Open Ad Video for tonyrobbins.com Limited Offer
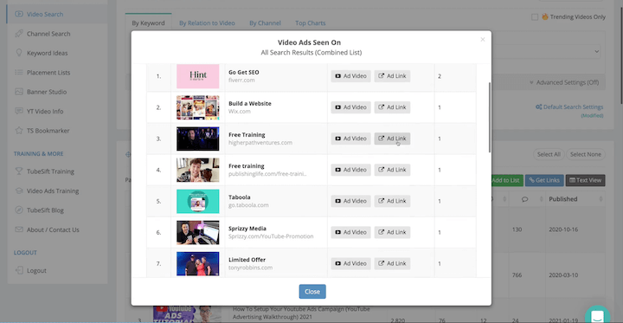This screenshot has width=623, height=323. tap(350, 263)
